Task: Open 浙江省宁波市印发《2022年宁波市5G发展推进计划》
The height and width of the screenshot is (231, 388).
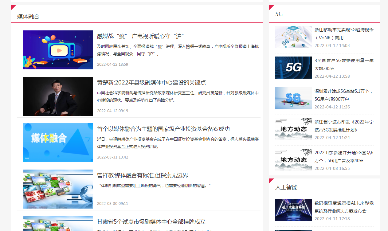Action: pos(344,126)
